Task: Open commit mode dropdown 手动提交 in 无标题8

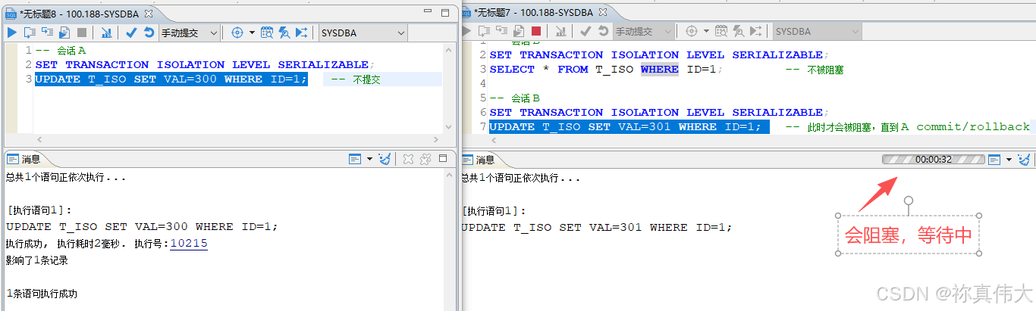Action: point(190,33)
